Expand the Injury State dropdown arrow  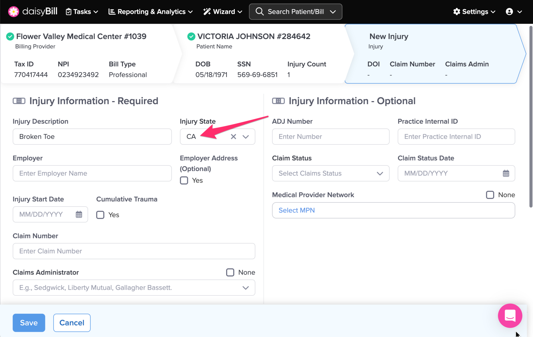[x=246, y=137]
